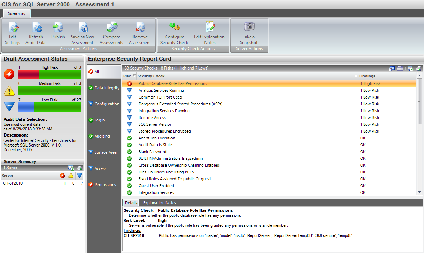Toggle sort arrow on Security Check column

[x=355, y=76]
